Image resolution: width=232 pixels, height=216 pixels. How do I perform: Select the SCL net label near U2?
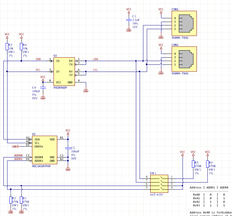pyautogui.click(x=38, y=70)
